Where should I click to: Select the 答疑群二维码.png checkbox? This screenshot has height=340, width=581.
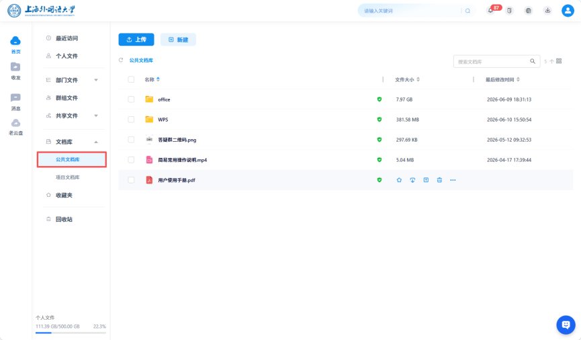point(131,140)
